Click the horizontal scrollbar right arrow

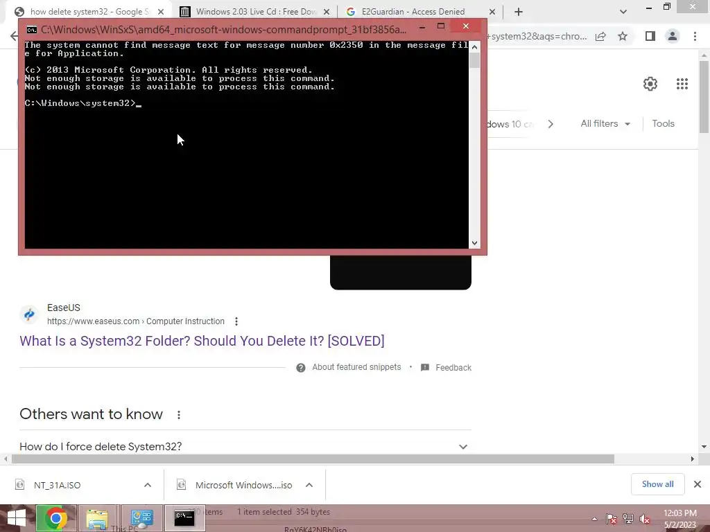[x=693, y=459]
